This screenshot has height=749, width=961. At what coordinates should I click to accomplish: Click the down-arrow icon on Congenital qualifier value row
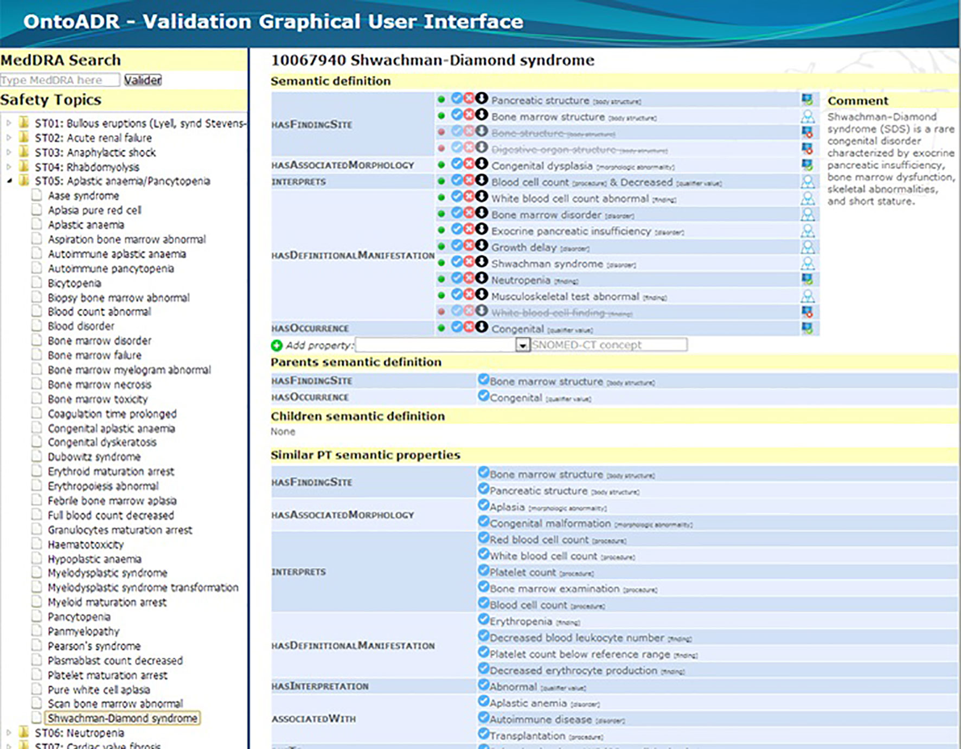(482, 327)
